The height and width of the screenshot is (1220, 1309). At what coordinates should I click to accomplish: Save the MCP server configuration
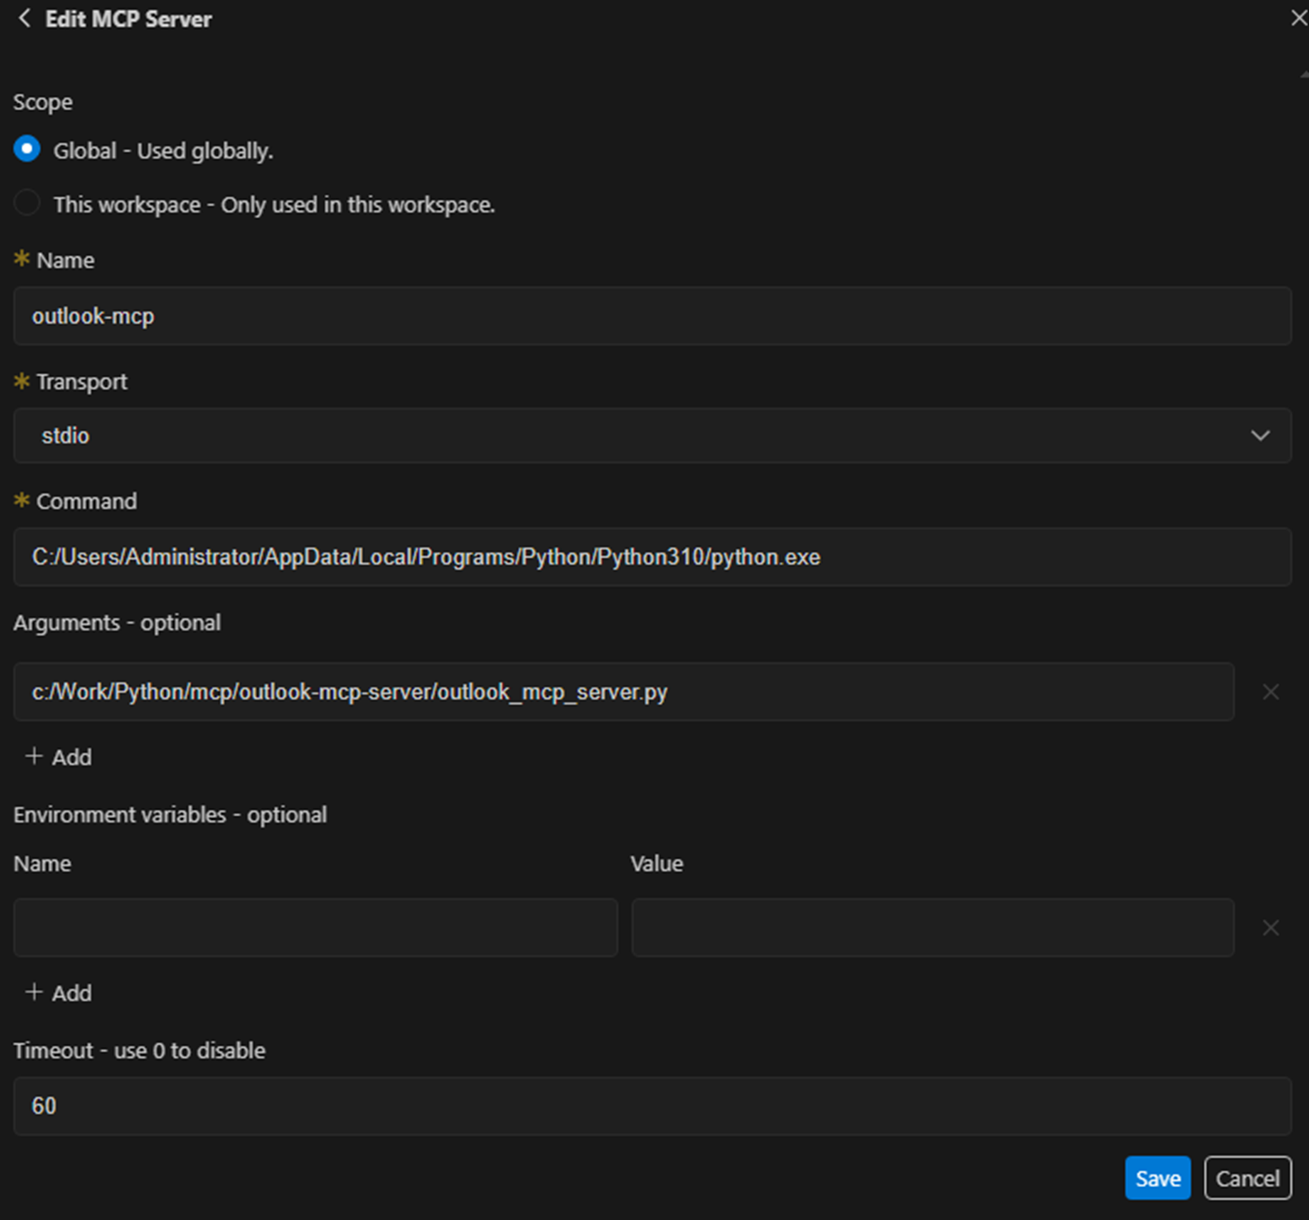[1157, 1178]
